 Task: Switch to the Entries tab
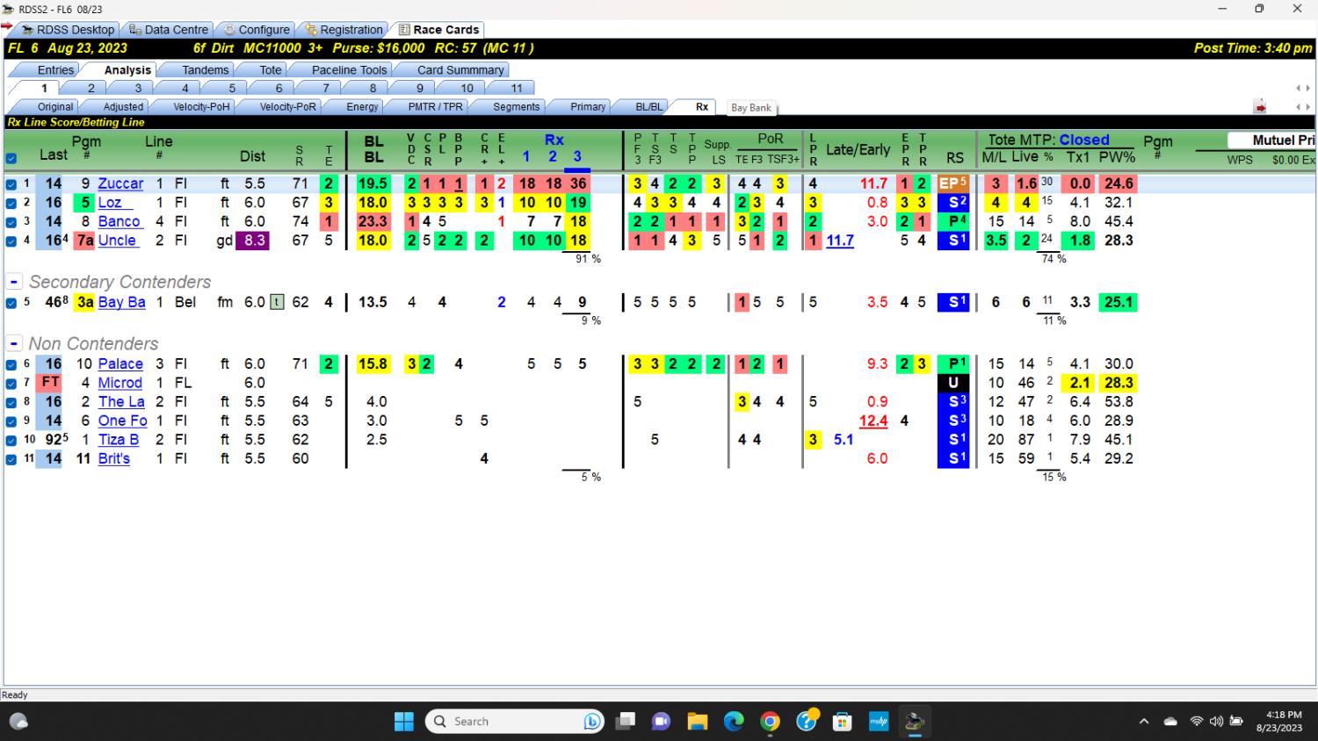coord(55,69)
